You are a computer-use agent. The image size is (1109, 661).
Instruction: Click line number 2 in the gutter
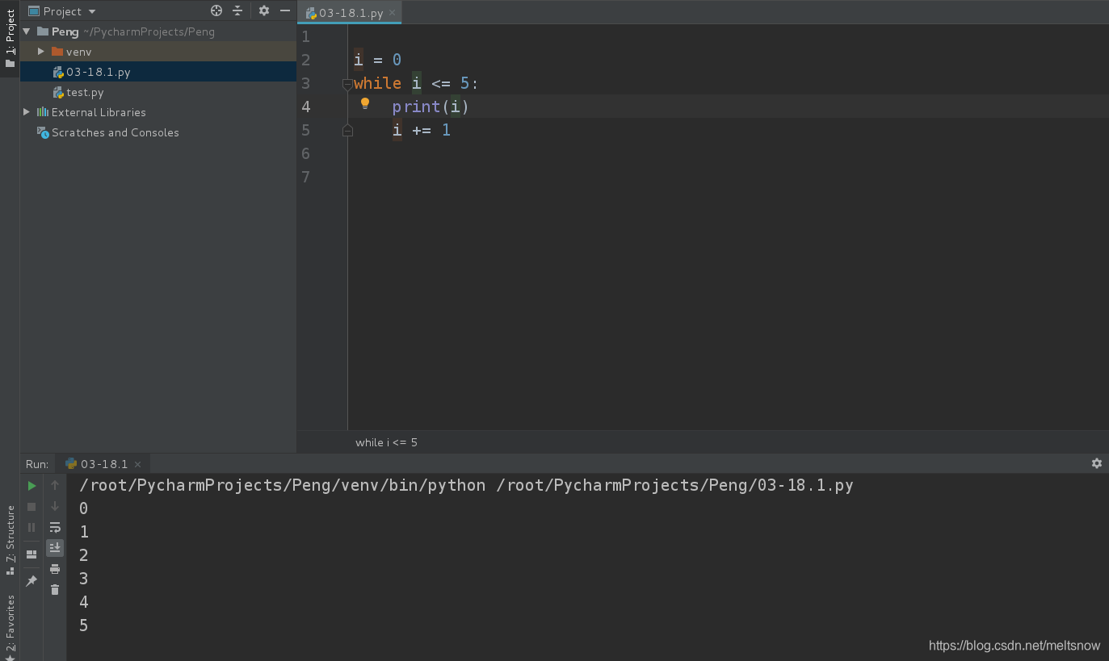point(305,60)
